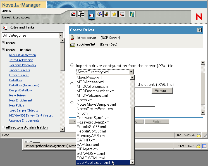Choose SAPHR.xml from the list
This screenshot has width=208, height=166.
103,140
